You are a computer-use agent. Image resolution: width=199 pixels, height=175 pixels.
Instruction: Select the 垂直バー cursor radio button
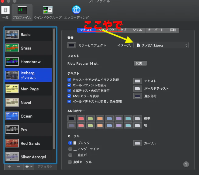coord(70,155)
